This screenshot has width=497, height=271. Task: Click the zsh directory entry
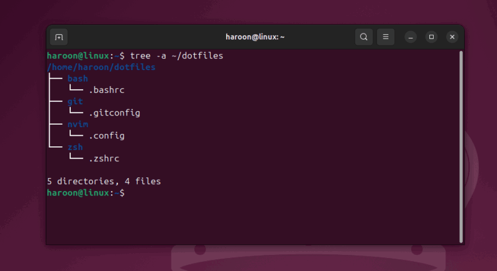tap(75, 147)
